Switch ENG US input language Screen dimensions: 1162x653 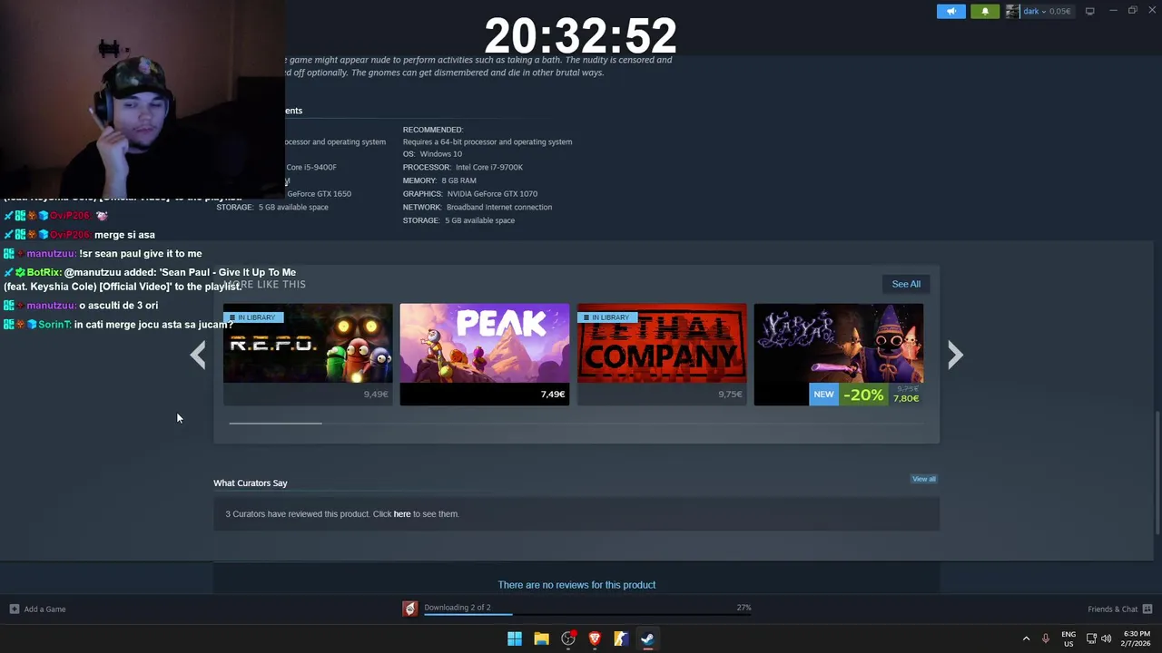(1068, 638)
